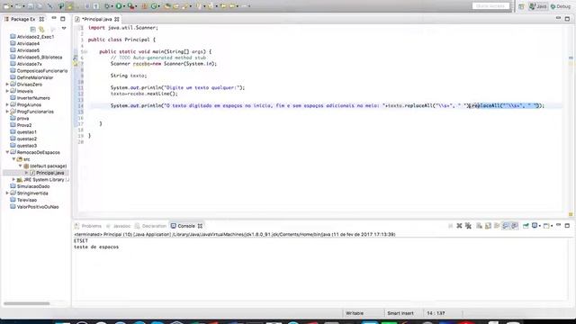Screen dimensions: 576x324
Task: Click the Search flashlight toolbar icon
Action: 184,6
